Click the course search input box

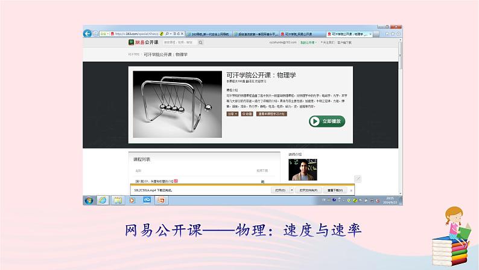click(x=180, y=42)
